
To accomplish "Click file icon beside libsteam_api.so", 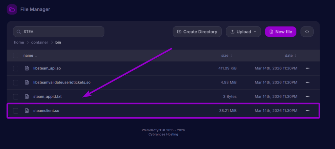I will (x=27, y=68).
